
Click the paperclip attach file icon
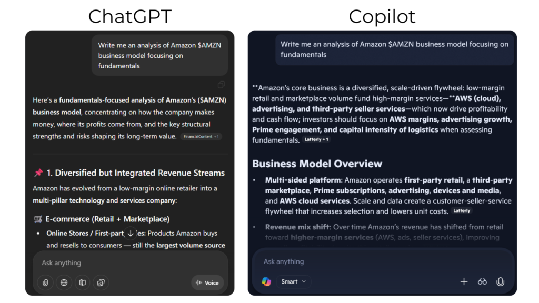[x=45, y=282]
